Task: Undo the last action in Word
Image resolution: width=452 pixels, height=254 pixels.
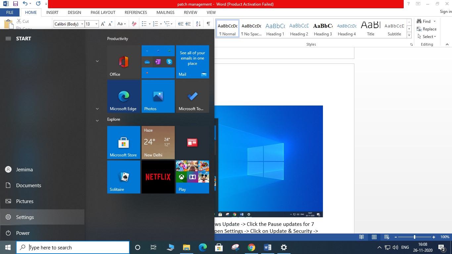Action: point(25,4)
